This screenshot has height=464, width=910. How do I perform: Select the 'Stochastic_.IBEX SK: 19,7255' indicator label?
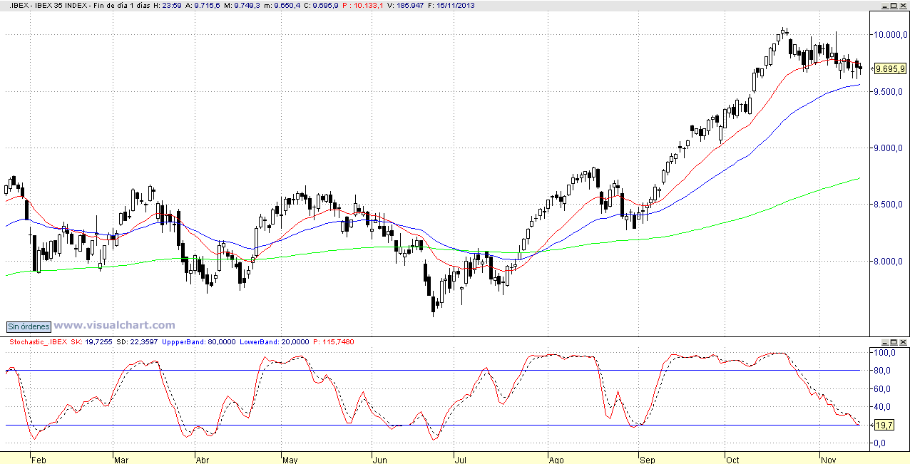(61, 342)
